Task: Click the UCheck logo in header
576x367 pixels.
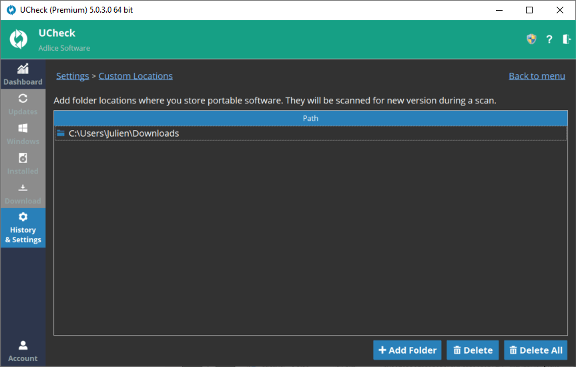Action: tap(19, 39)
